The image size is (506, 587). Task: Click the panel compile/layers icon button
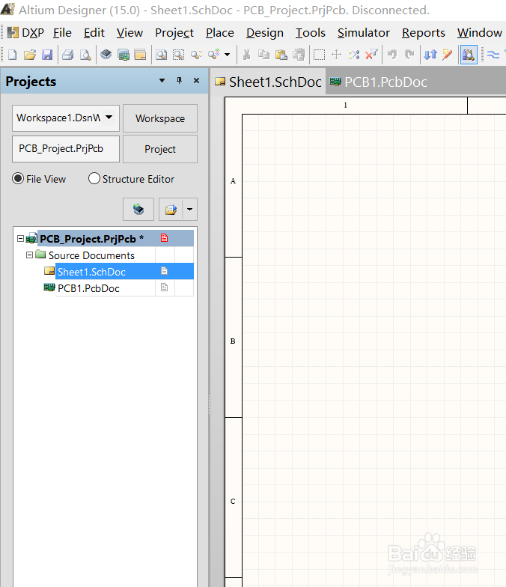138,210
